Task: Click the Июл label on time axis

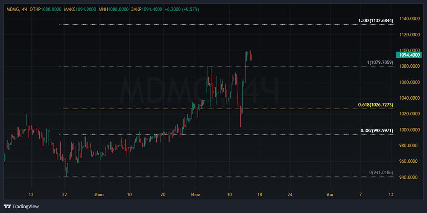Action: [x=196, y=195]
